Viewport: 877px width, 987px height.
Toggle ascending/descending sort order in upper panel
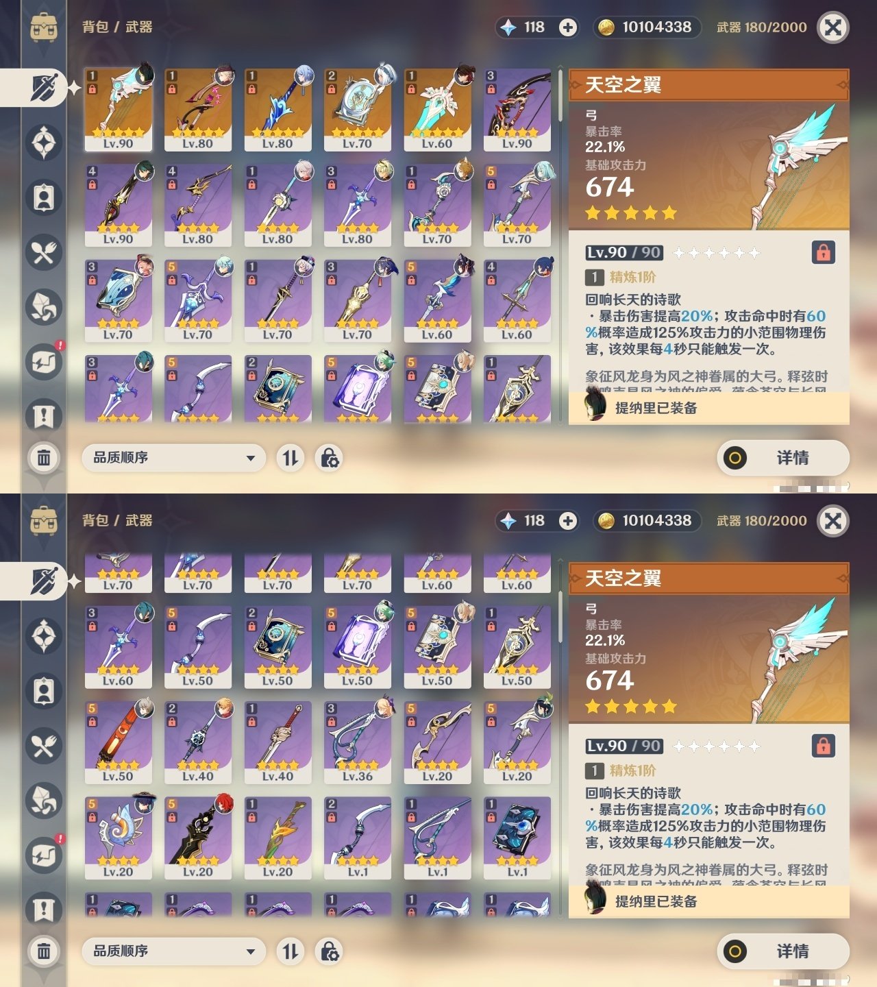[x=291, y=458]
